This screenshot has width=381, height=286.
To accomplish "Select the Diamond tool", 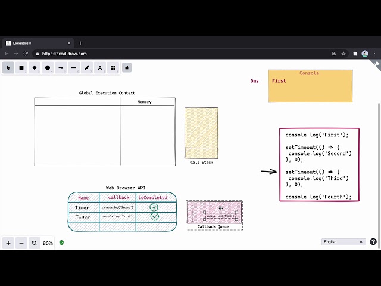I will (x=35, y=68).
